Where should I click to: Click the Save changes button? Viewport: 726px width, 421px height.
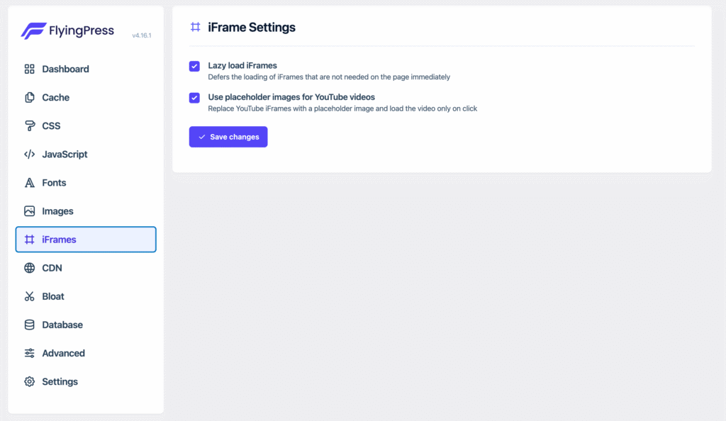(228, 136)
